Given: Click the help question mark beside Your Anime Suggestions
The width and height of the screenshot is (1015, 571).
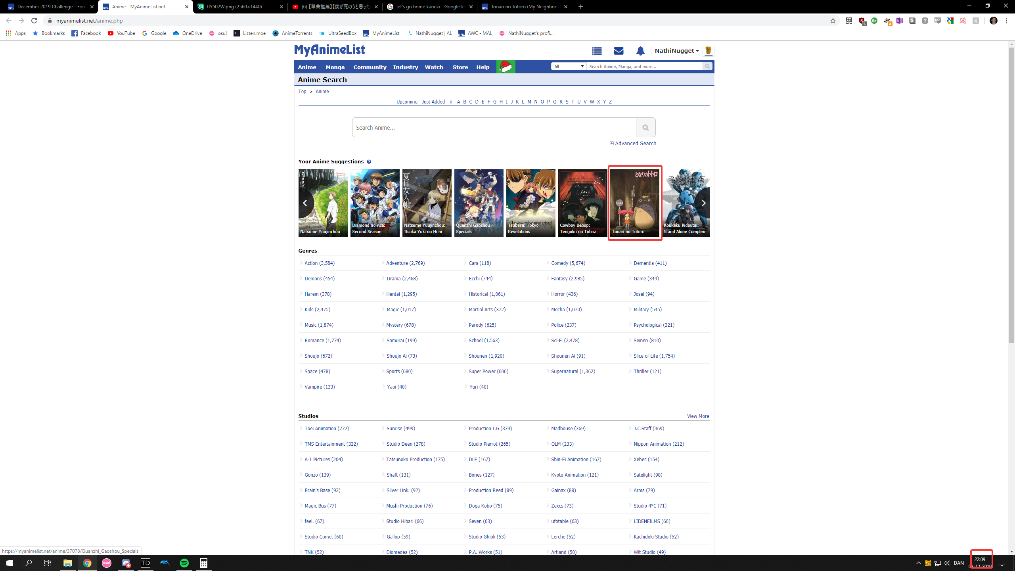Looking at the screenshot, I should [x=369, y=162].
